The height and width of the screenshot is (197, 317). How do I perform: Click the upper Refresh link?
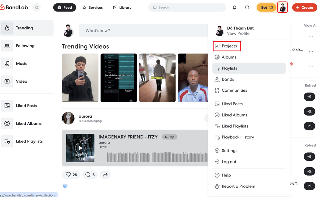tap(311, 85)
